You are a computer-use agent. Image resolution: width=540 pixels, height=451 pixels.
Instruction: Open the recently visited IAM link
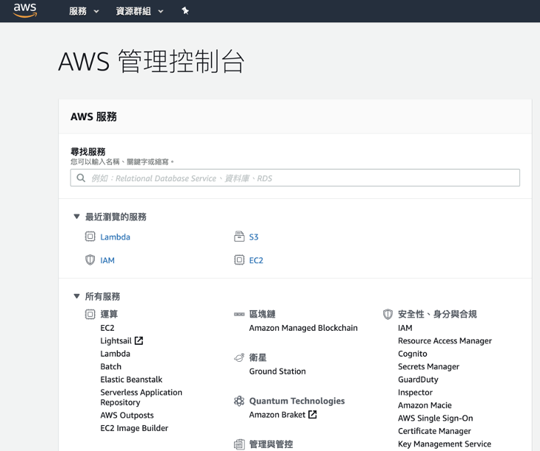(x=107, y=261)
